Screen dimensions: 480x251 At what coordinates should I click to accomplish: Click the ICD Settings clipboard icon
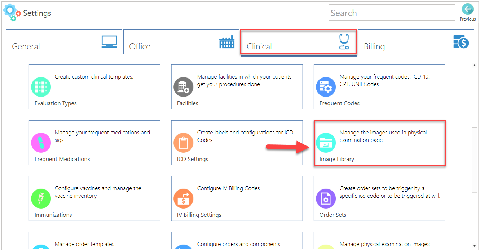pos(184,143)
